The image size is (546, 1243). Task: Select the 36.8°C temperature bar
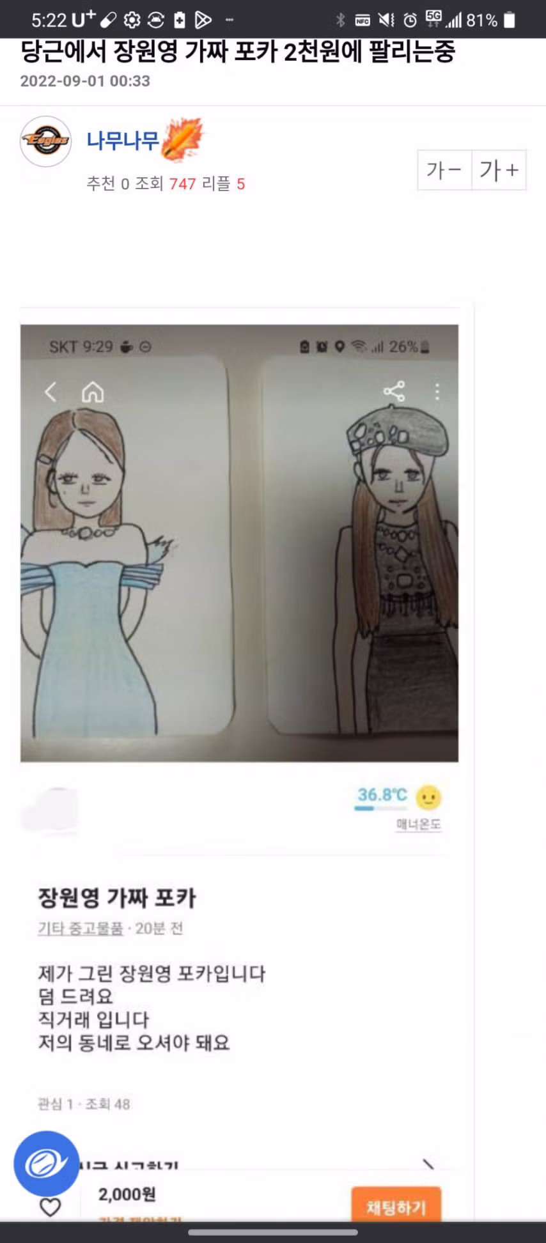point(381,809)
